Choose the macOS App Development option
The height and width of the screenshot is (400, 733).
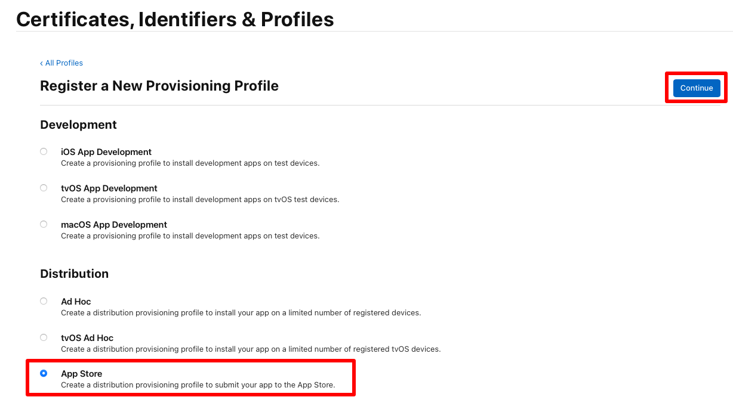[x=43, y=224]
